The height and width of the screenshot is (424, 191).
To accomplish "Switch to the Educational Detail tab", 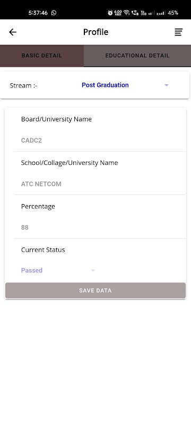I will click(x=137, y=56).
